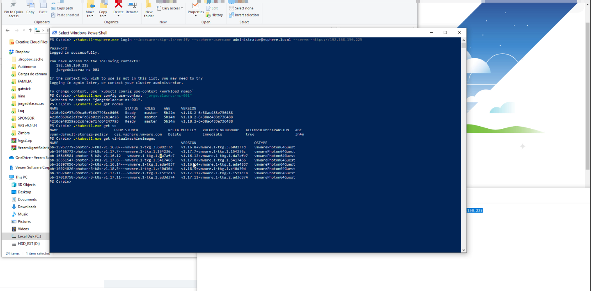The width and height of the screenshot is (591, 291).
Task: Click Invert selection in the ribbon
Action: tap(244, 15)
